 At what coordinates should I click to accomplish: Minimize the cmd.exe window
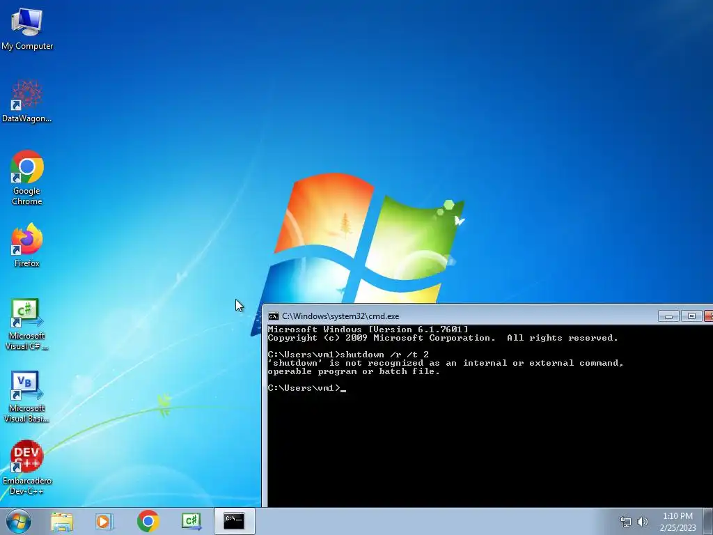(x=668, y=316)
